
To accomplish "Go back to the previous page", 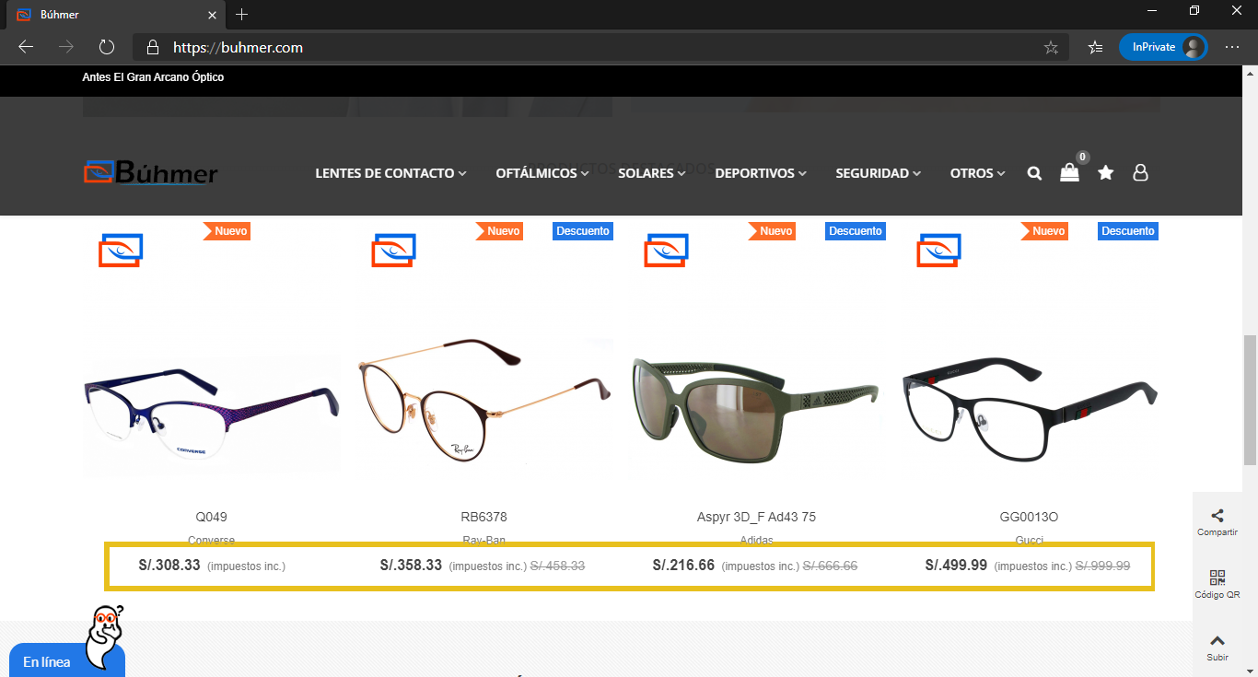I will (26, 47).
